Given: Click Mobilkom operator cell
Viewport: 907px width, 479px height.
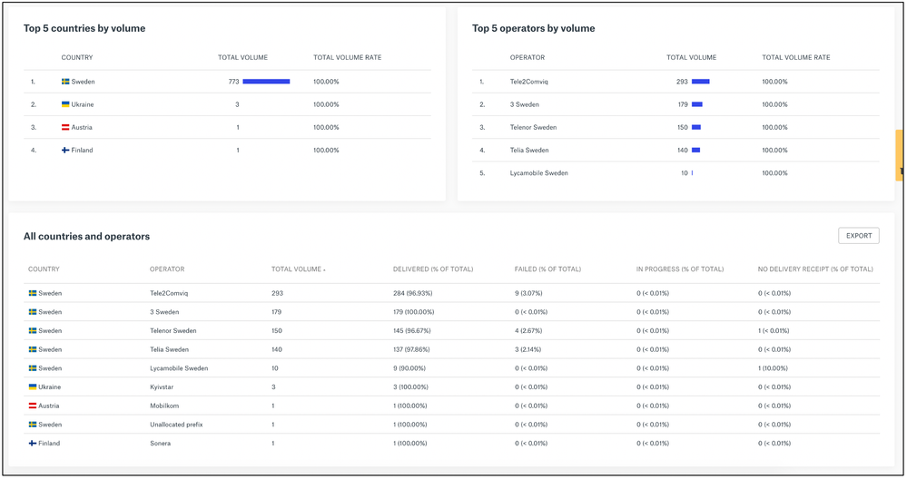Looking at the screenshot, I should tap(164, 406).
